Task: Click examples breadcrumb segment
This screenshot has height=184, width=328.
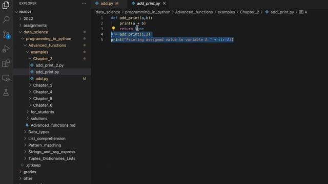Action: (226, 12)
